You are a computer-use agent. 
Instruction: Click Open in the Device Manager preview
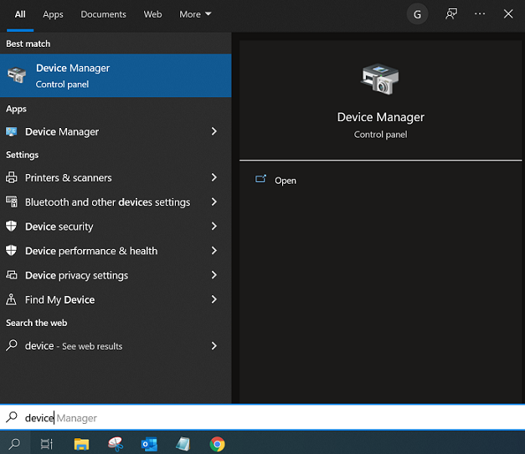point(285,181)
